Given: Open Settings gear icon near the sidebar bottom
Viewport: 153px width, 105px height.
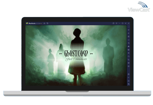Looking at the screenshot, I should (x=129, y=74).
